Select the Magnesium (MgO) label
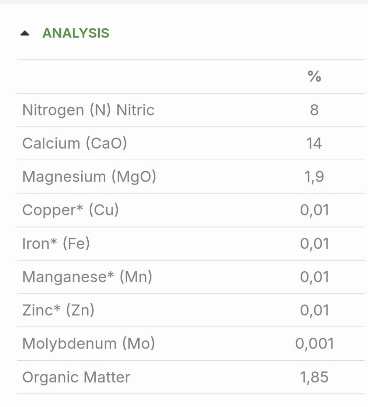Viewport: 368px width, 407px height. pyautogui.click(x=89, y=176)
